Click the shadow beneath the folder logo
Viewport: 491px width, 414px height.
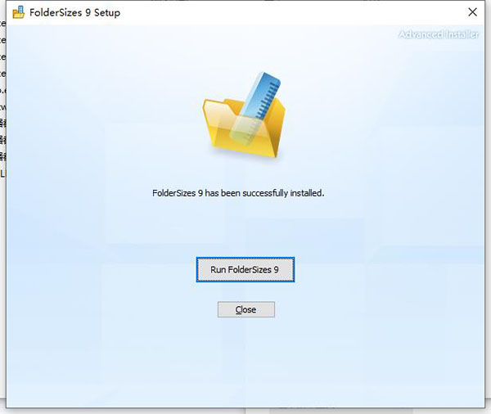[244, 158]
